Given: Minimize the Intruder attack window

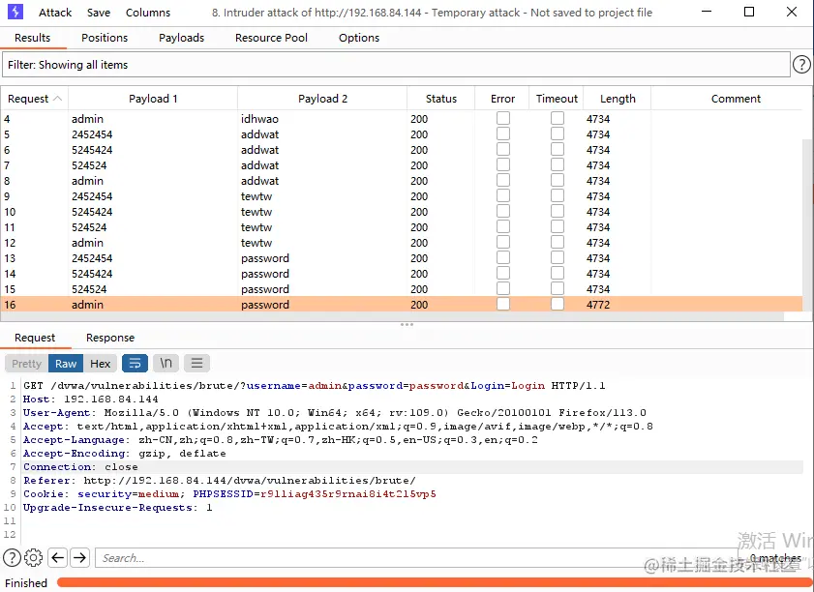Looking at the screenshot, I should pos(707,12).
